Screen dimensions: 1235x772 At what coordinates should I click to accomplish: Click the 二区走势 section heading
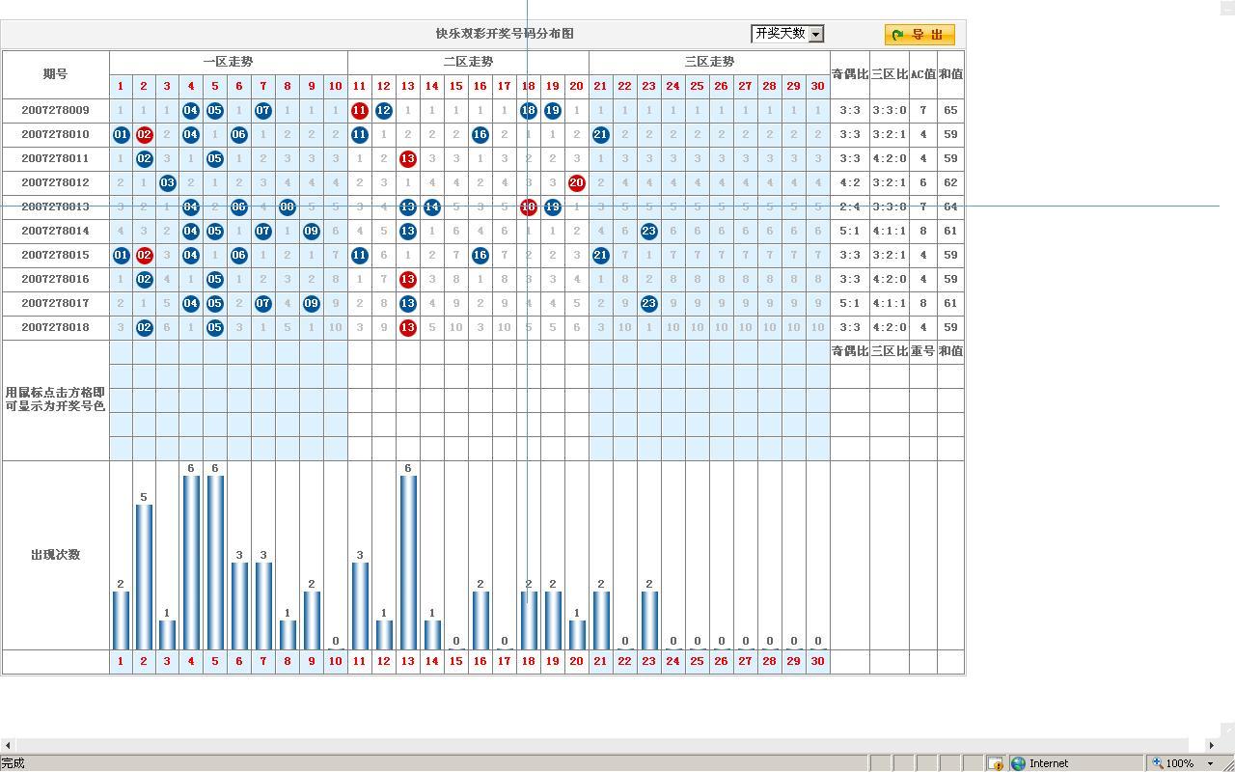click(469, 62)
